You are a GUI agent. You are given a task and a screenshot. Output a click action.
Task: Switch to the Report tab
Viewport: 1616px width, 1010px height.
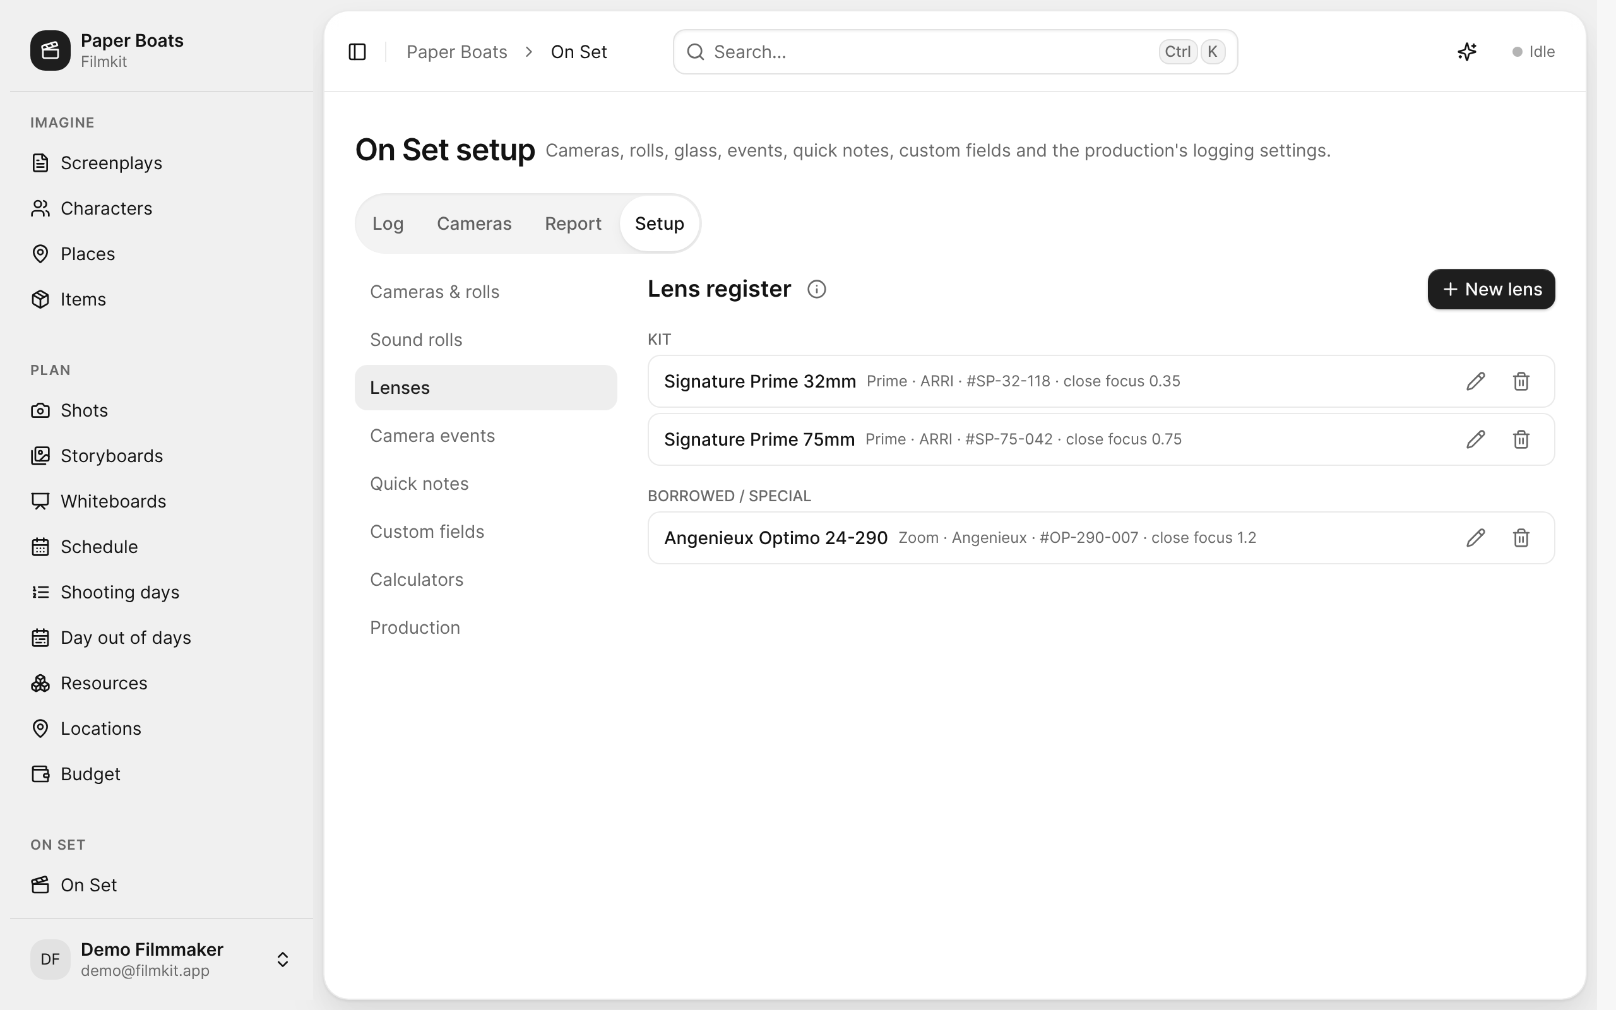click(573, 223)
